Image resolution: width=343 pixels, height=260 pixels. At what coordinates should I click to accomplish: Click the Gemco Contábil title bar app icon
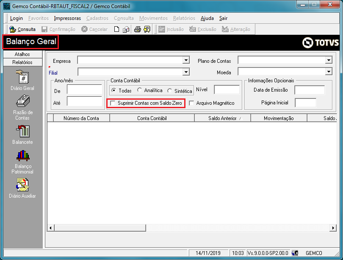point(7,6)
